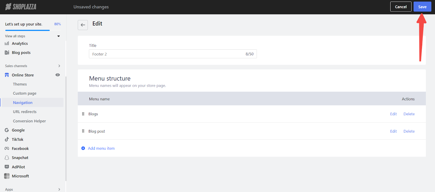
Task: Open the Microsoft sales channel
Action: point(20,176)
